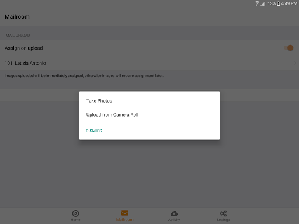This screenshot has height=224, width=299.
Task: Click the Home tab label
Action: [75, 220]
